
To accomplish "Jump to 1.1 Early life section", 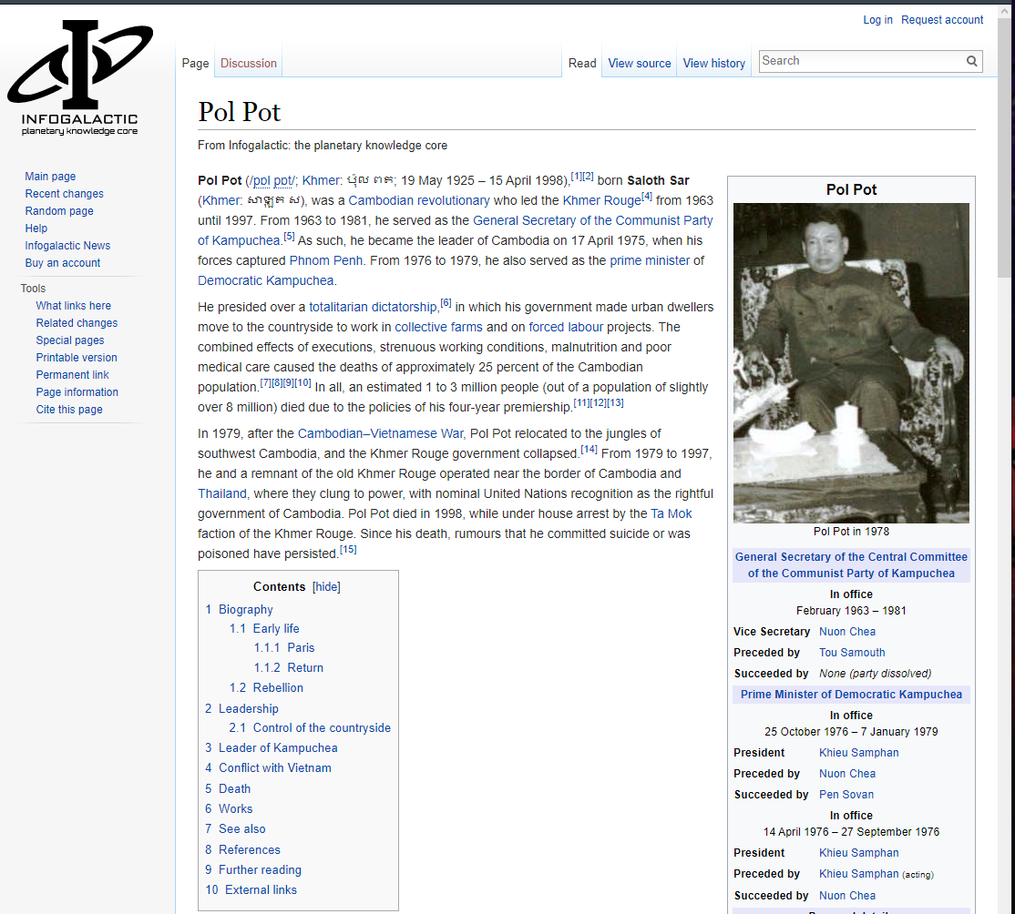I will tap(264, 629).
